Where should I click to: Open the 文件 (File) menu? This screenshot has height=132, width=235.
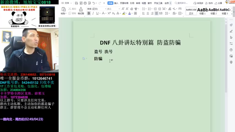[x=67, y=3]
